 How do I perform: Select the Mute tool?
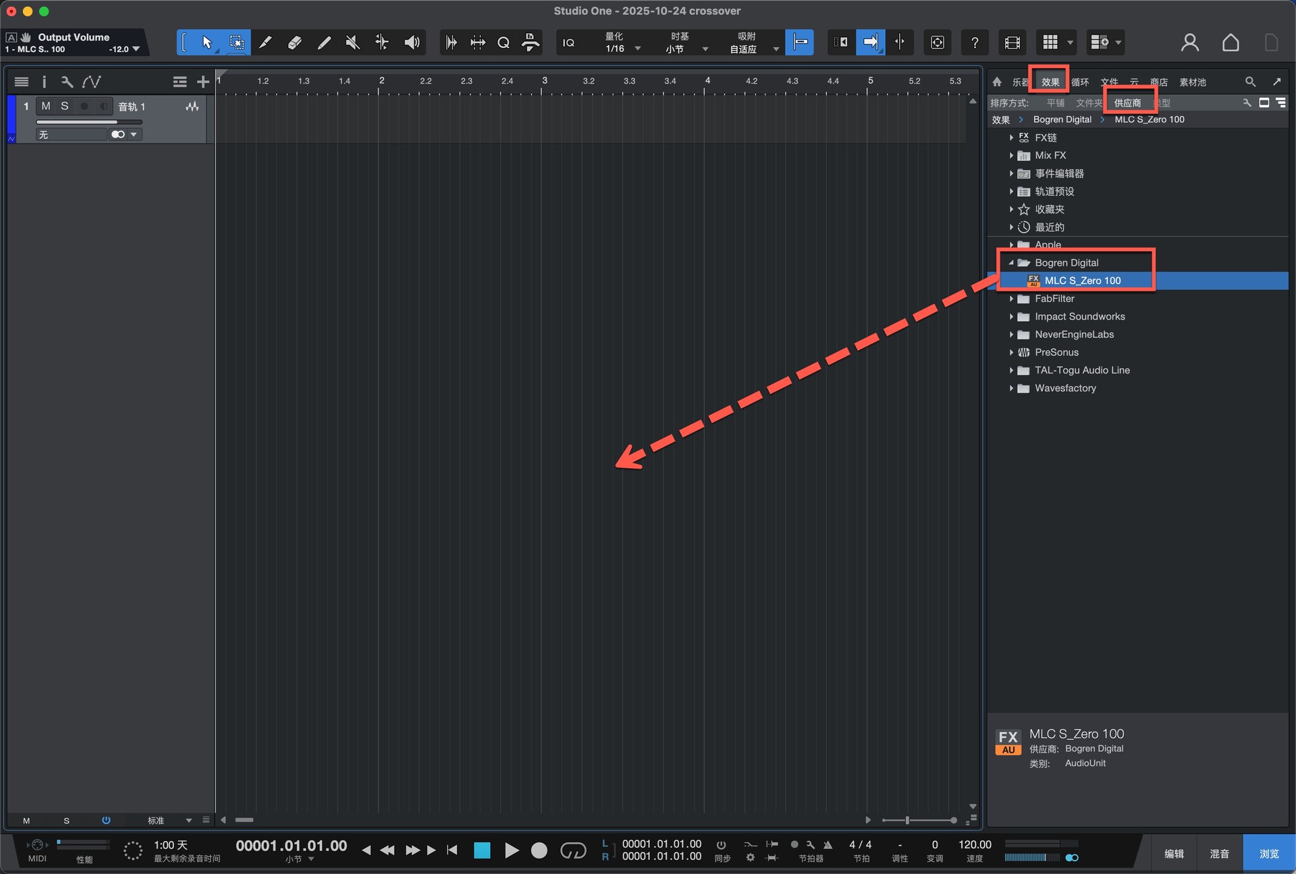[x=352, y=42]
